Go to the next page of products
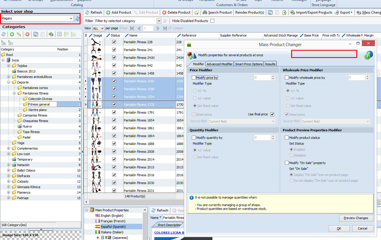Viewport: 381px width, 240px height. click(x=158, y=28)
